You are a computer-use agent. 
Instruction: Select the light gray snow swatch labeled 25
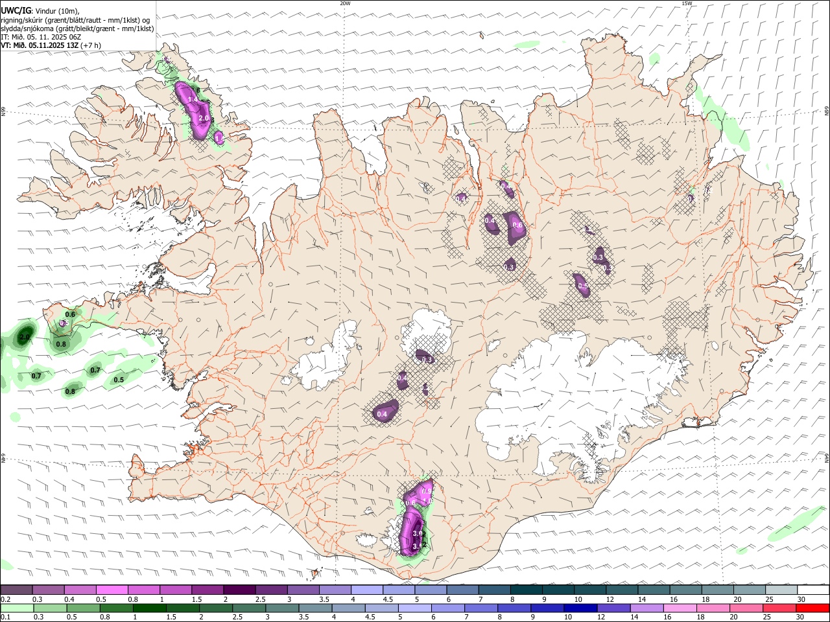point(781,590)
